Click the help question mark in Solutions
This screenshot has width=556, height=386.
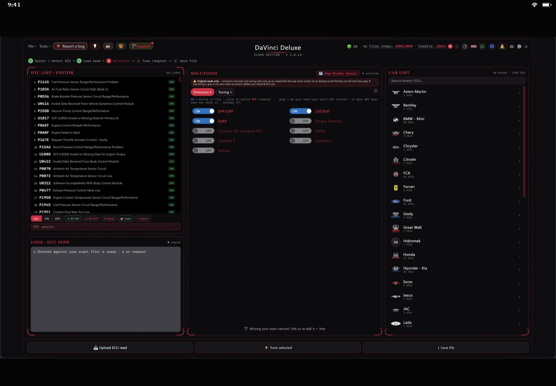(376, 91)
